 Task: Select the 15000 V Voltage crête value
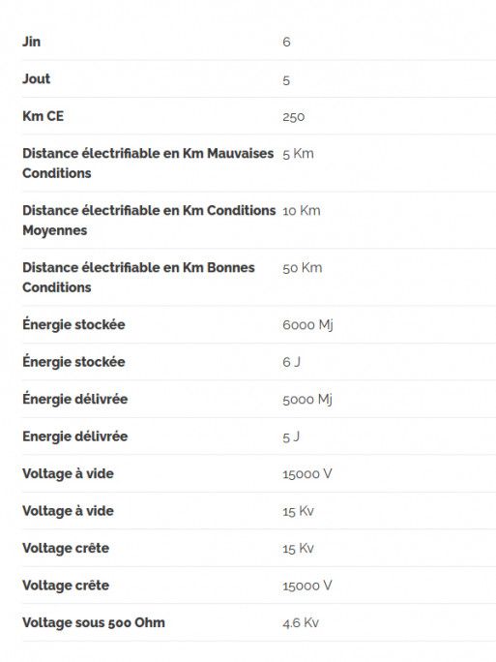pyautogui.click(x=307, y=586)
